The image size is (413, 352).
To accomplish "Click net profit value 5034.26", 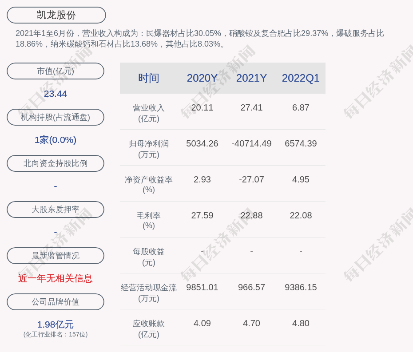I will point(202,143).
